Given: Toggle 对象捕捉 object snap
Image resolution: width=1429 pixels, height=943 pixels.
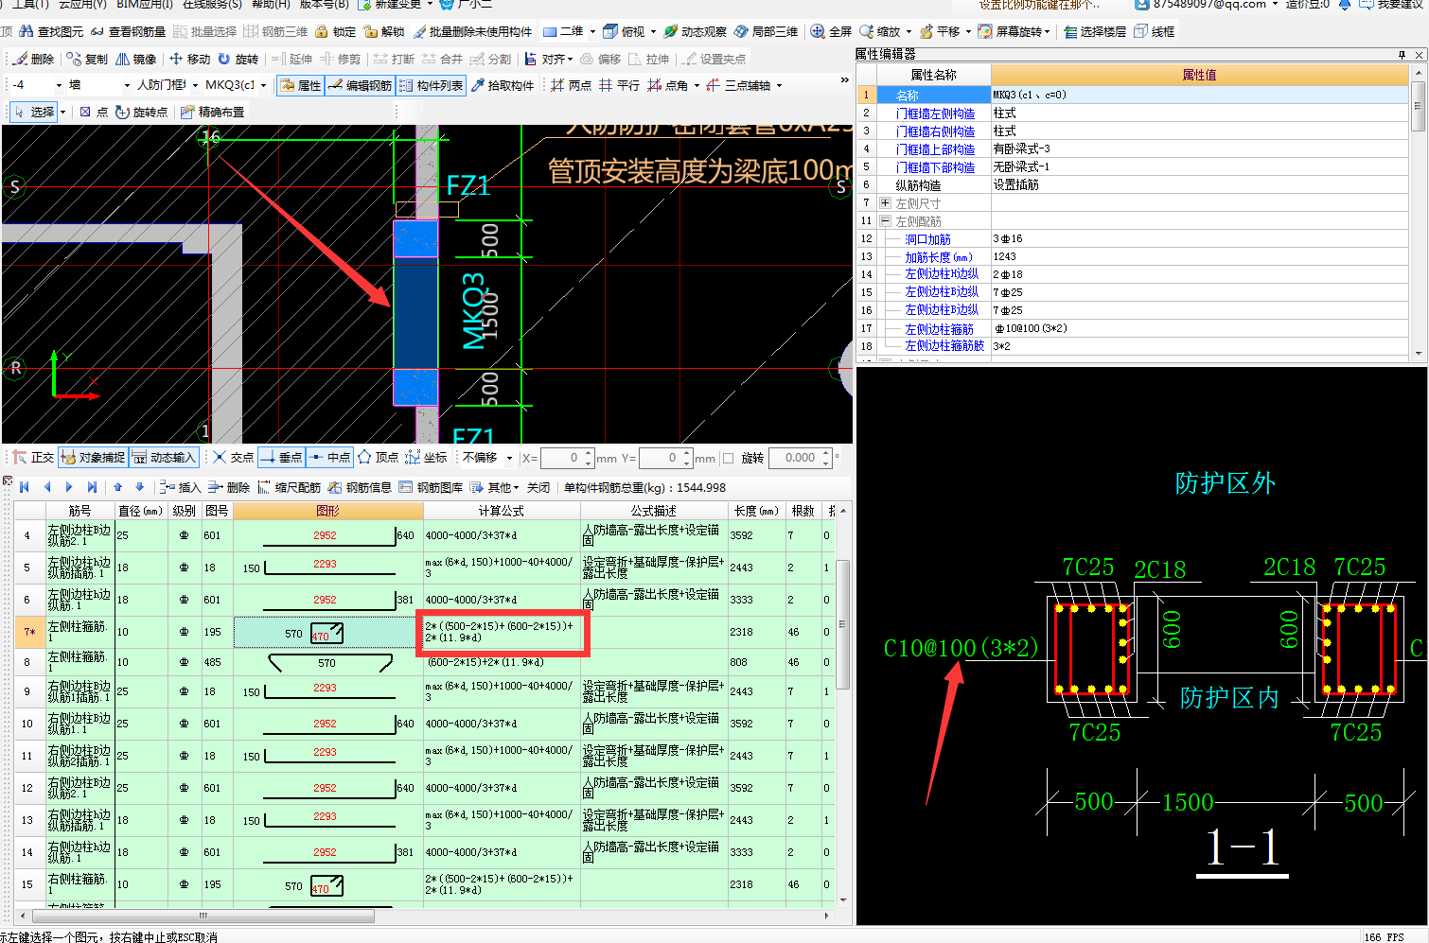Looking at the screenshot, I should point(93,458).
